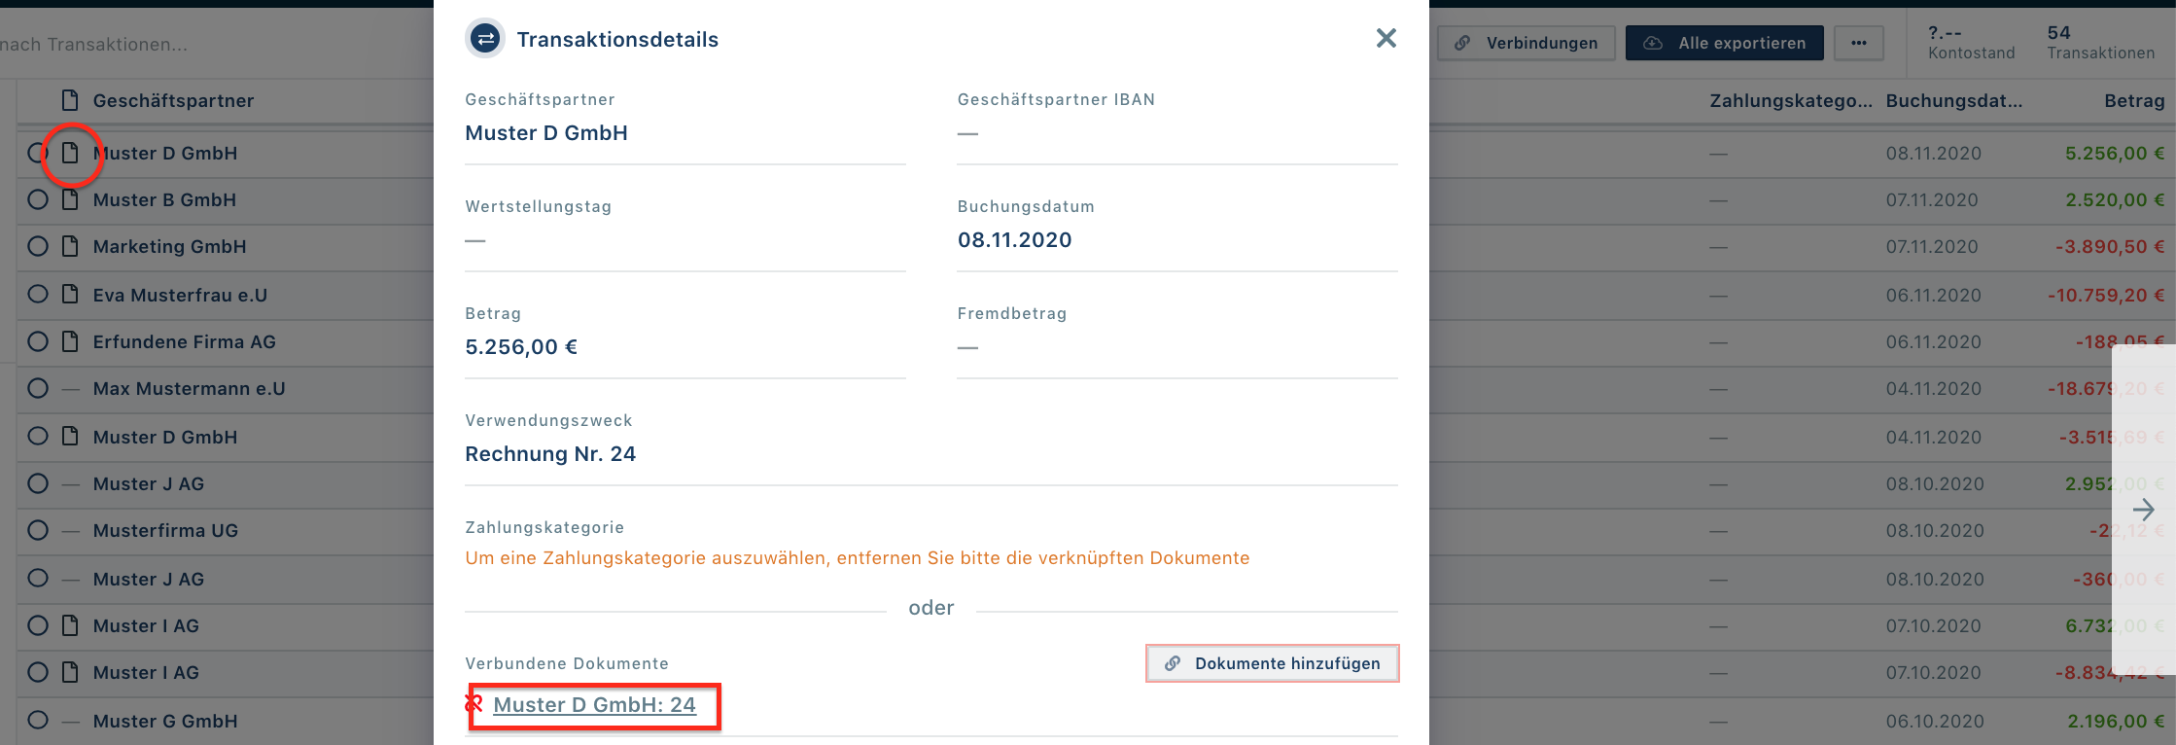Select the Max Mustermann e.U row circle
The image size is (2176, 745).
pyautogui.click(x=38, y=388)
